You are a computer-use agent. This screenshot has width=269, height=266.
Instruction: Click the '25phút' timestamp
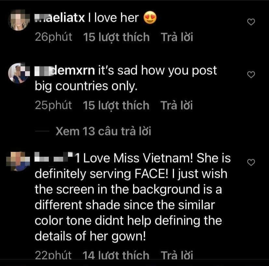(x=53, y=105)
